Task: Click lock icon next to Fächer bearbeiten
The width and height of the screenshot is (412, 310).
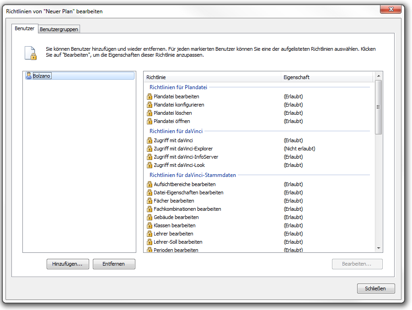Action: point(149,201)
